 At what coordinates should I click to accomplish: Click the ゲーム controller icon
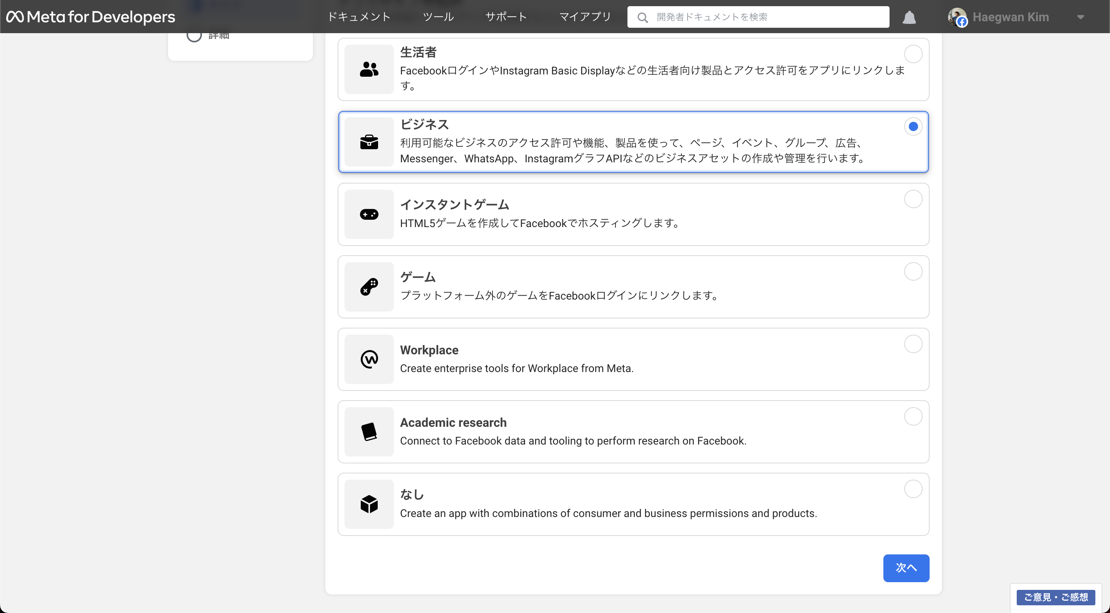[x=369, y=287]
